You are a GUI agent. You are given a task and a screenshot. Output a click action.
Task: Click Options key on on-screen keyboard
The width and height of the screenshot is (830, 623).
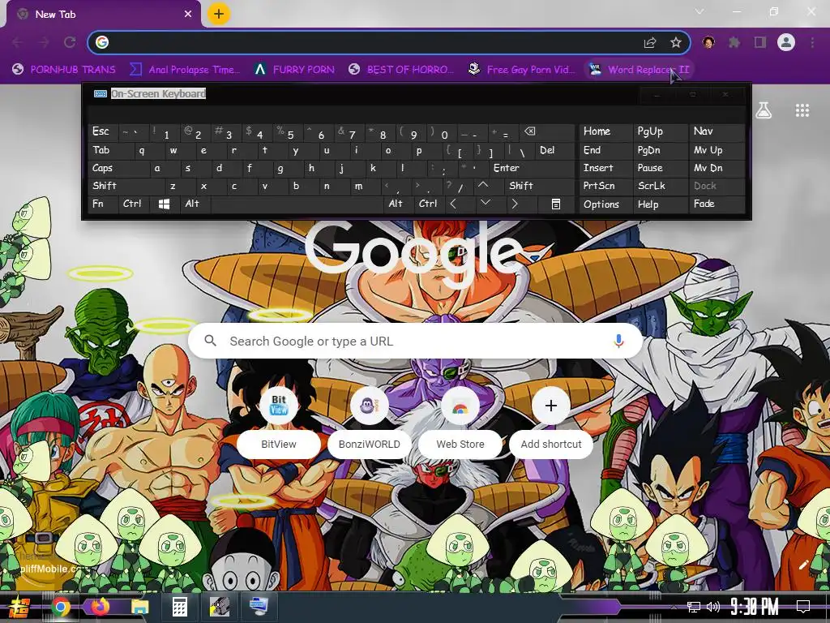[x=605, y=204]
